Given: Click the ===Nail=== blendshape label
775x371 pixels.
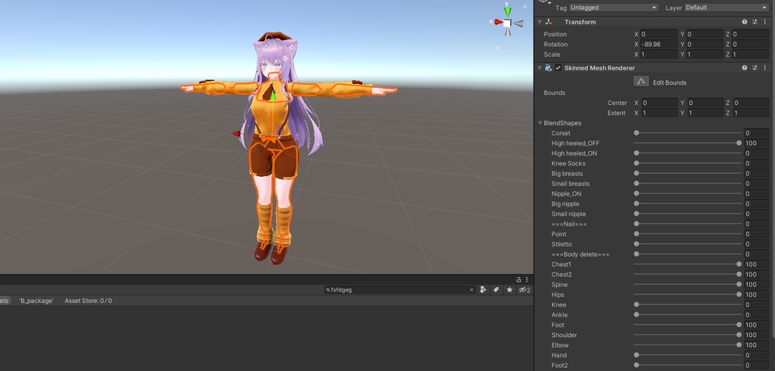Looking at the screenshot, I should [x=569, y=224].
